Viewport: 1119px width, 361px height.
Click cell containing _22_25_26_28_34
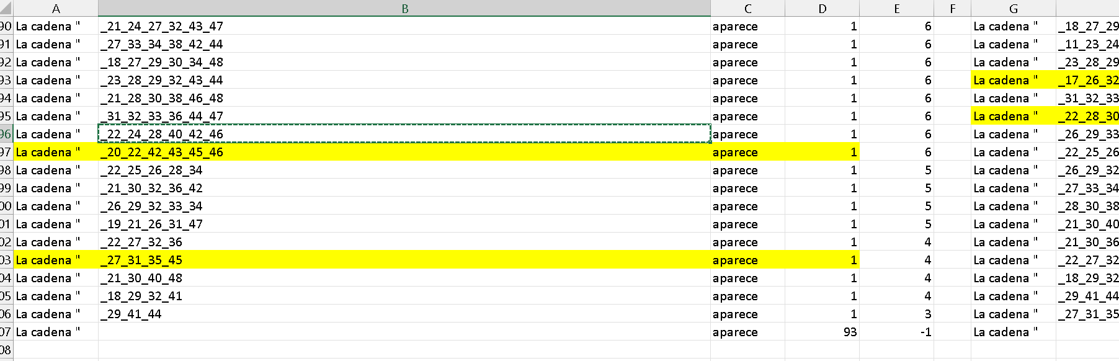click(x=404, y=170)
